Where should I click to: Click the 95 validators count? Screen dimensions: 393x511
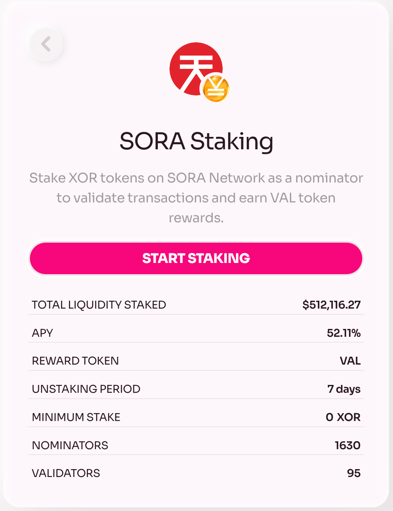pyautogui.click(x=354, y=473)
